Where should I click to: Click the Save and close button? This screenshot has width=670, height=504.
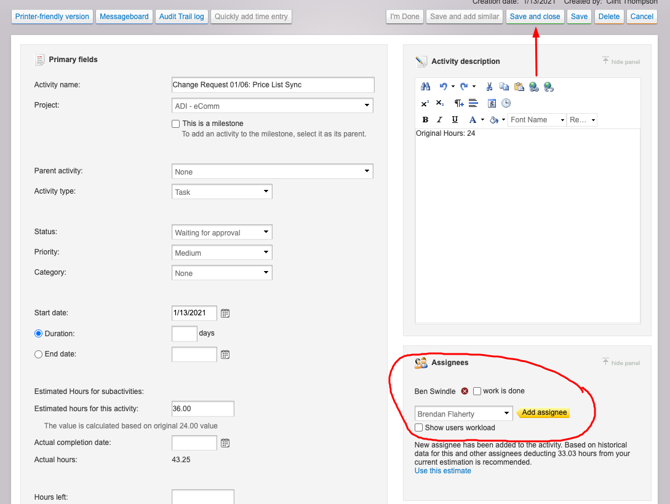click(x=535, y=17)
